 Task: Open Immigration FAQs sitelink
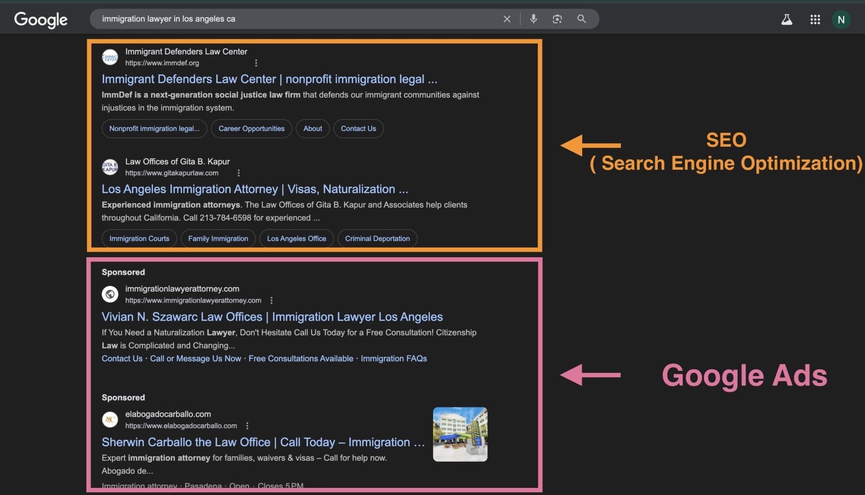coord(394,359)
